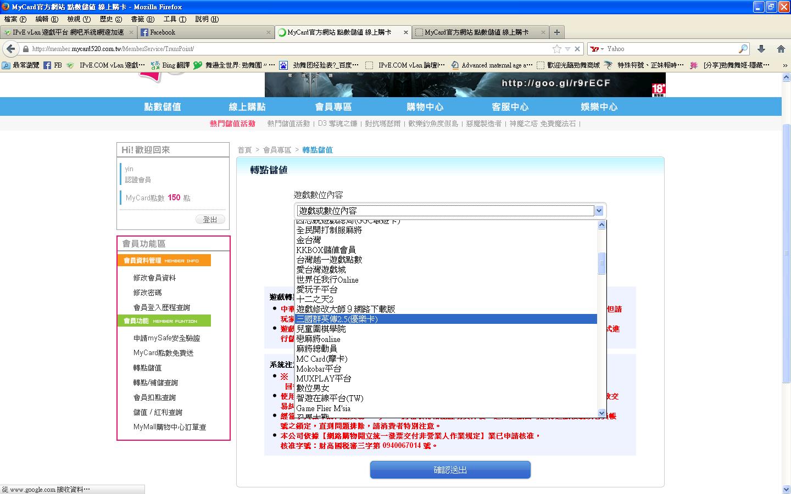The width and height of the screenshot is (791, 494).
Task: Select 世界任我行Online from the list
Action: tap(446, 279)
